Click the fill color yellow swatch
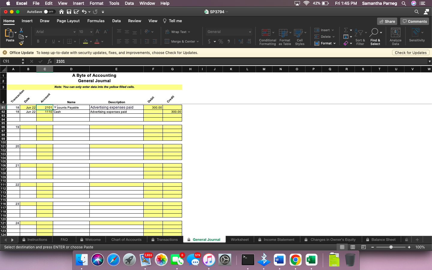This screenshot has height=270, width=432. [85, 41]
